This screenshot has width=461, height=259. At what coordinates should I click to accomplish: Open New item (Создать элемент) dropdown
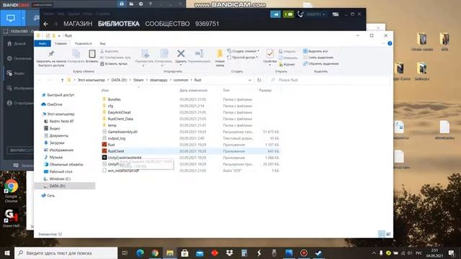(243, 51)
